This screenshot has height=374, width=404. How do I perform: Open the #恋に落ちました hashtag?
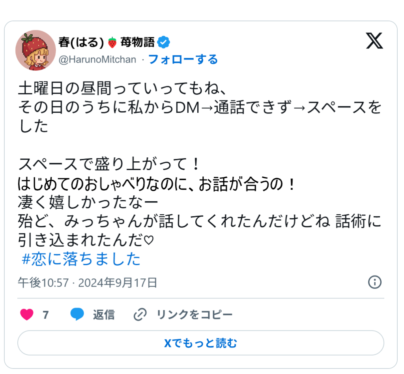coord(81,259)
